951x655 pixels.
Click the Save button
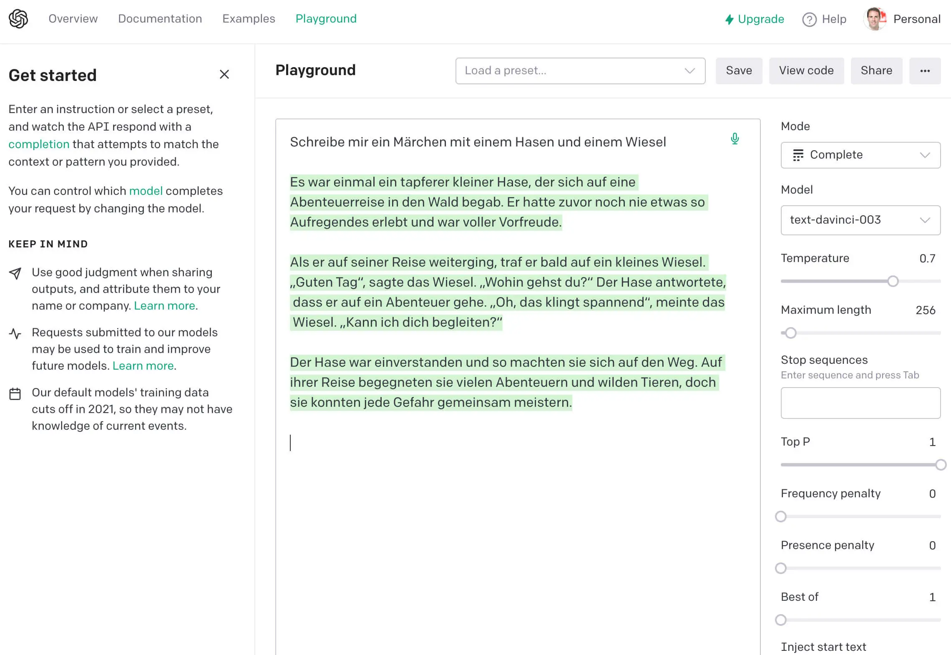[739, 71]
